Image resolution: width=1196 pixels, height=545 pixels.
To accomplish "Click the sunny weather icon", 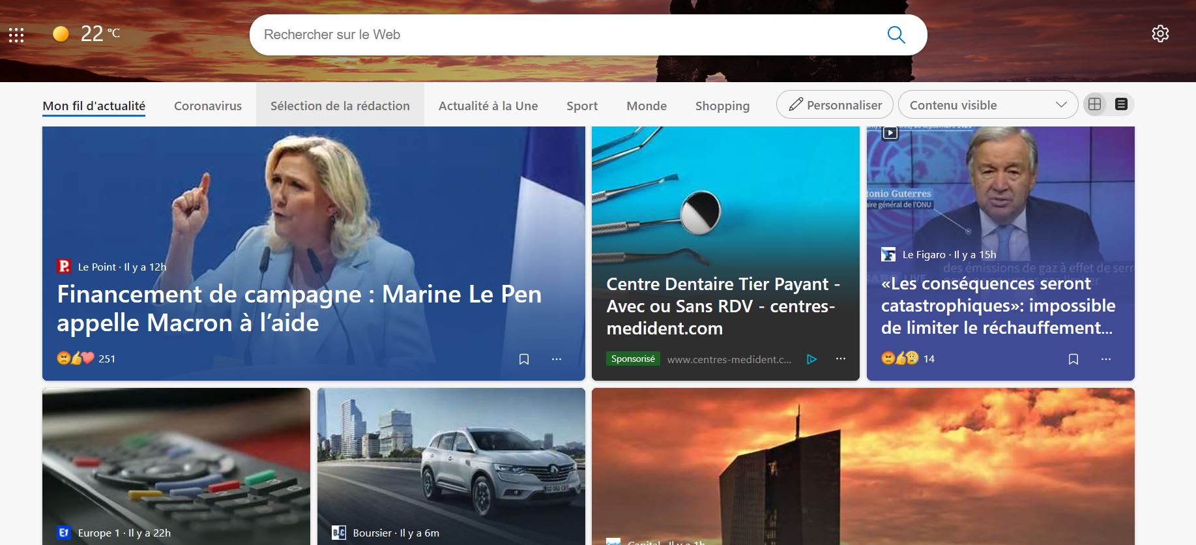I will (x=61, y=34).
